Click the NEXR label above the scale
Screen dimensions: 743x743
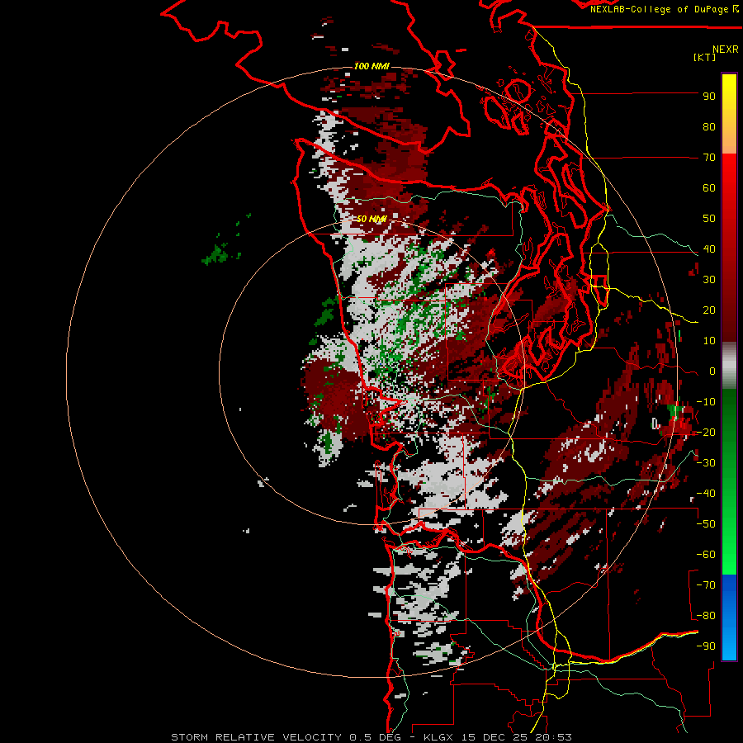(726, 50)
